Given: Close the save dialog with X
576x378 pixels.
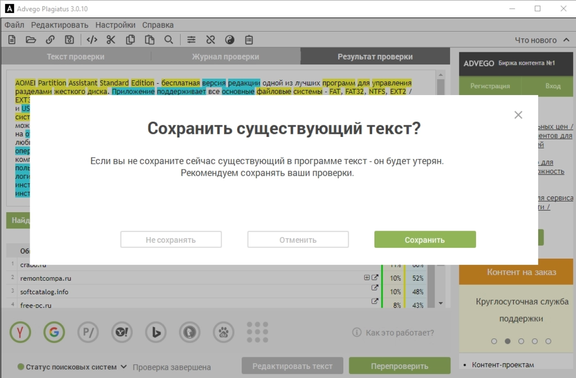Looking at the screenshot, I should 518,115.
